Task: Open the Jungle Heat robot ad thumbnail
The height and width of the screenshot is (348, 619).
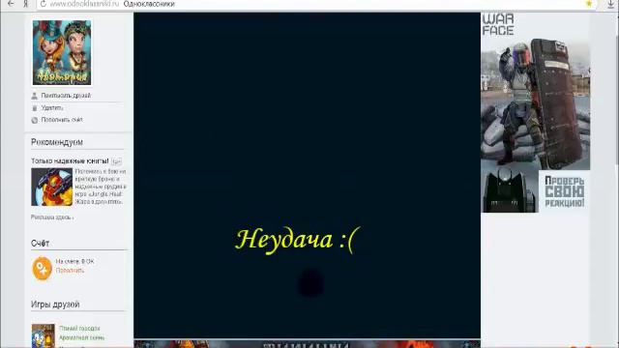Action: pos(51,187)
